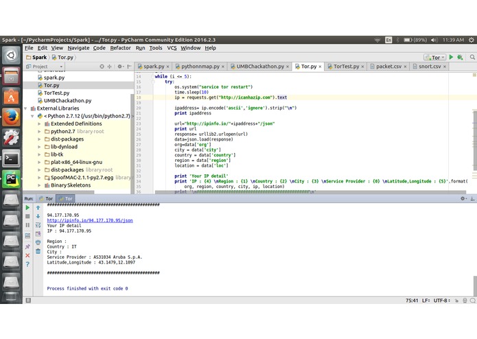Clear all console output trash icon

tap(38, 251)
